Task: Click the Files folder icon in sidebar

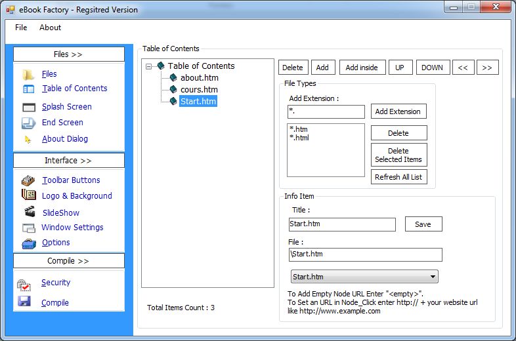Action: pyautogui.click(x=28, y=74)
